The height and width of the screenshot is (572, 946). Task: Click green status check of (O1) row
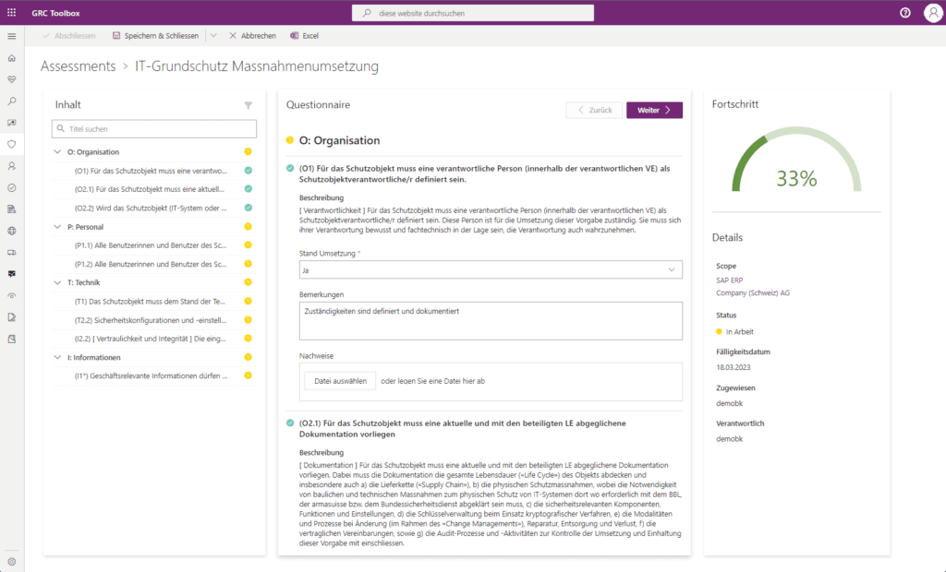pyautogui.click(x=248, y=171)
